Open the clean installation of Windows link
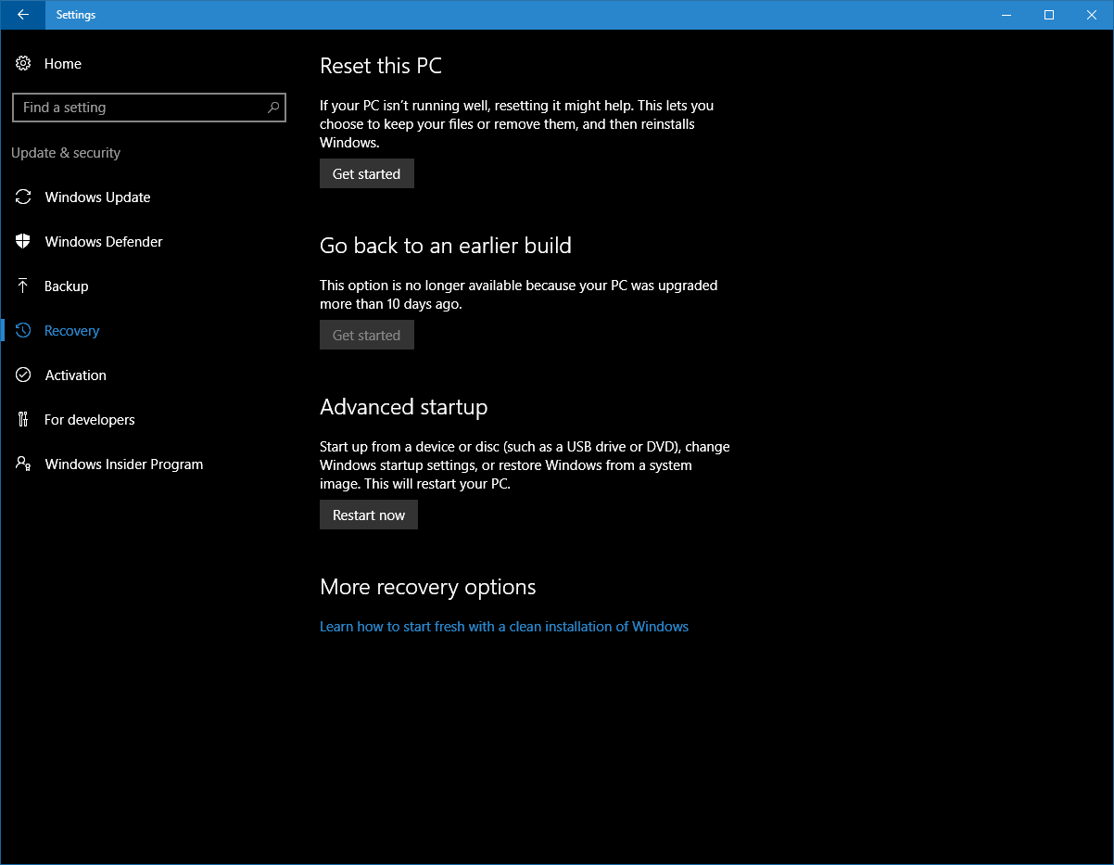This screenshot has width=1114, height=865. tap(503, 626)
